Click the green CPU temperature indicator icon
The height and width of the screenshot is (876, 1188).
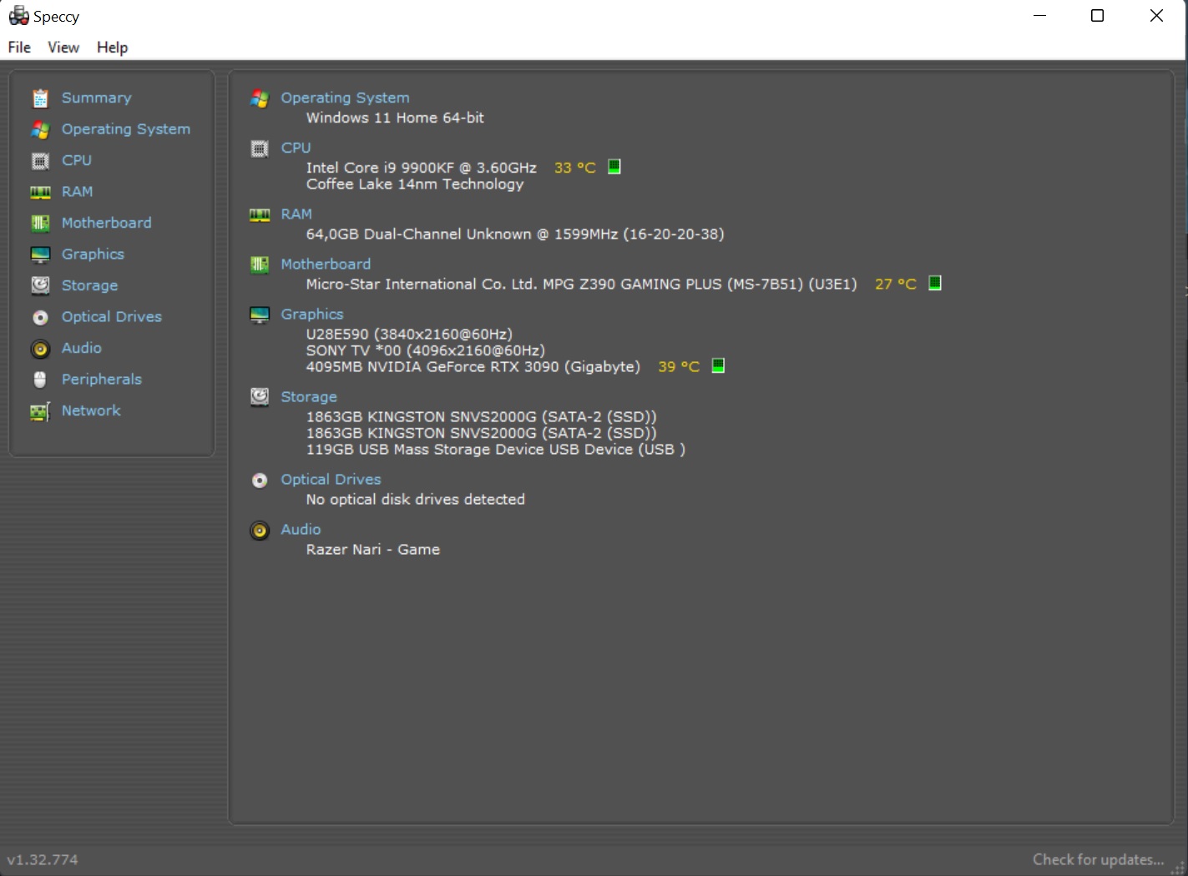coord(614,167)
